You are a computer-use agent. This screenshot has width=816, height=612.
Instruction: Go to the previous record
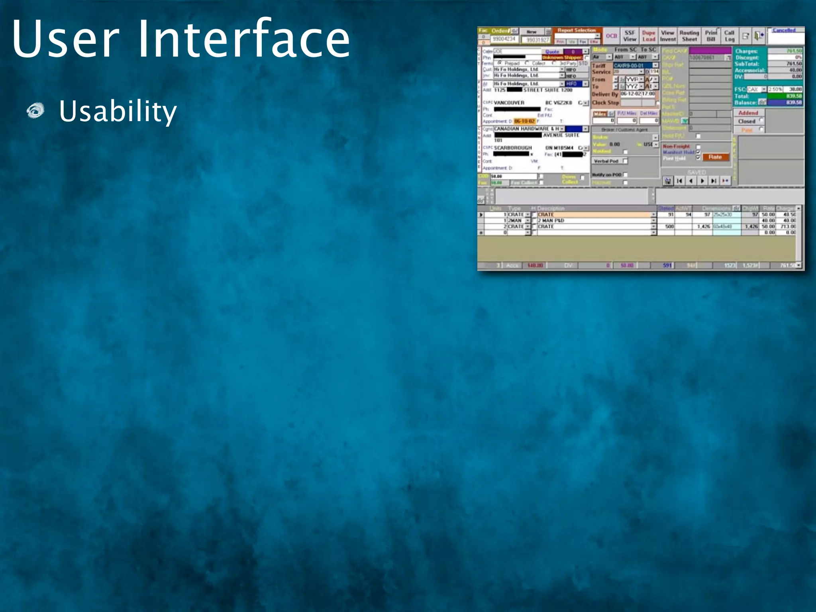[x=691, y=181]
